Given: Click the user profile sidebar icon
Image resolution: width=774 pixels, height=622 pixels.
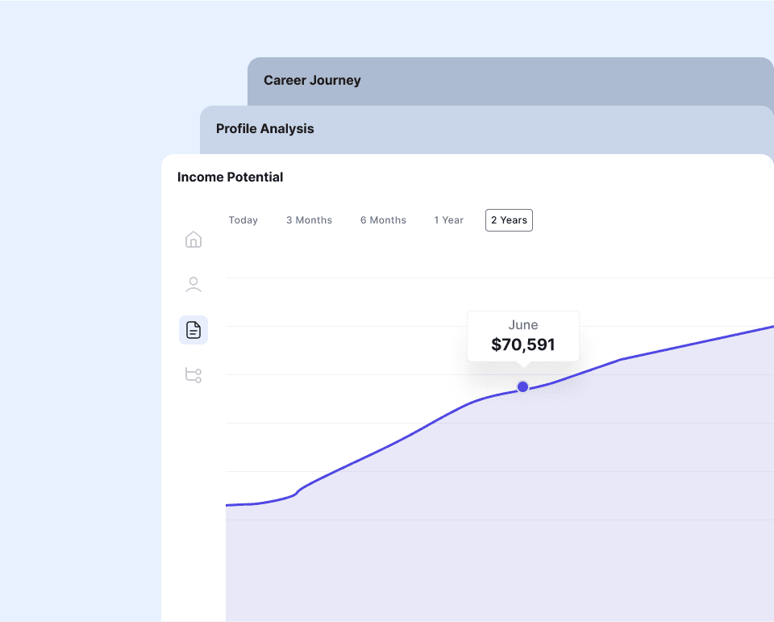Looking at the screenshot, I should (193, 285).
